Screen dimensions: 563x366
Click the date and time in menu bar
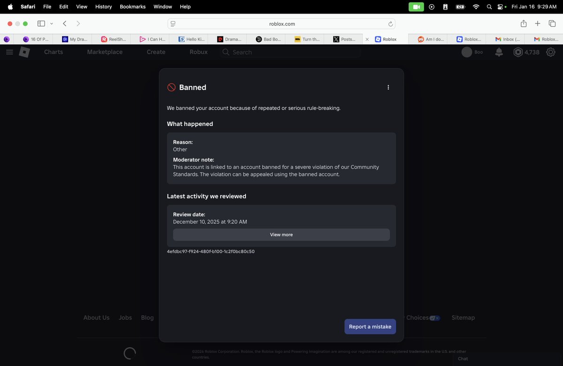tap(534, 7)
